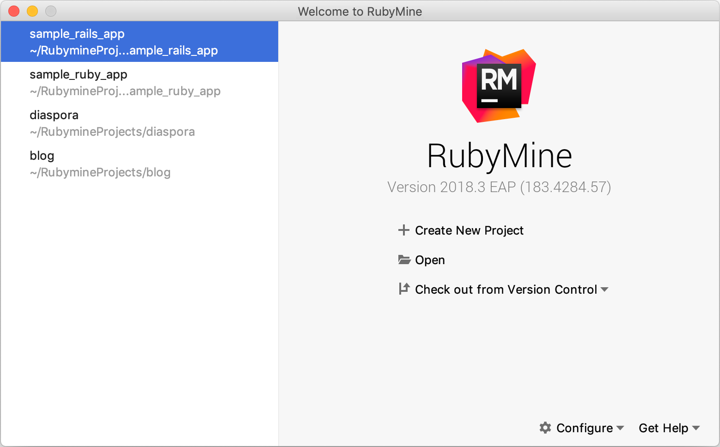
Task: Expand the Get Help dropdown arrow
Action: (696, 428)
